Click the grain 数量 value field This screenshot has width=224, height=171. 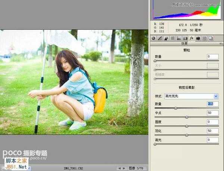click(213, 56)
